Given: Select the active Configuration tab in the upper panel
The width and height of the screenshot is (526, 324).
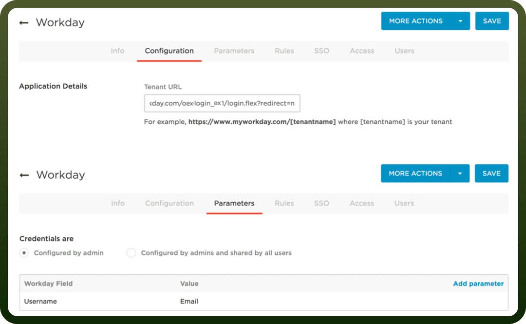Looking at the screenshot, I should pos(169,51).
